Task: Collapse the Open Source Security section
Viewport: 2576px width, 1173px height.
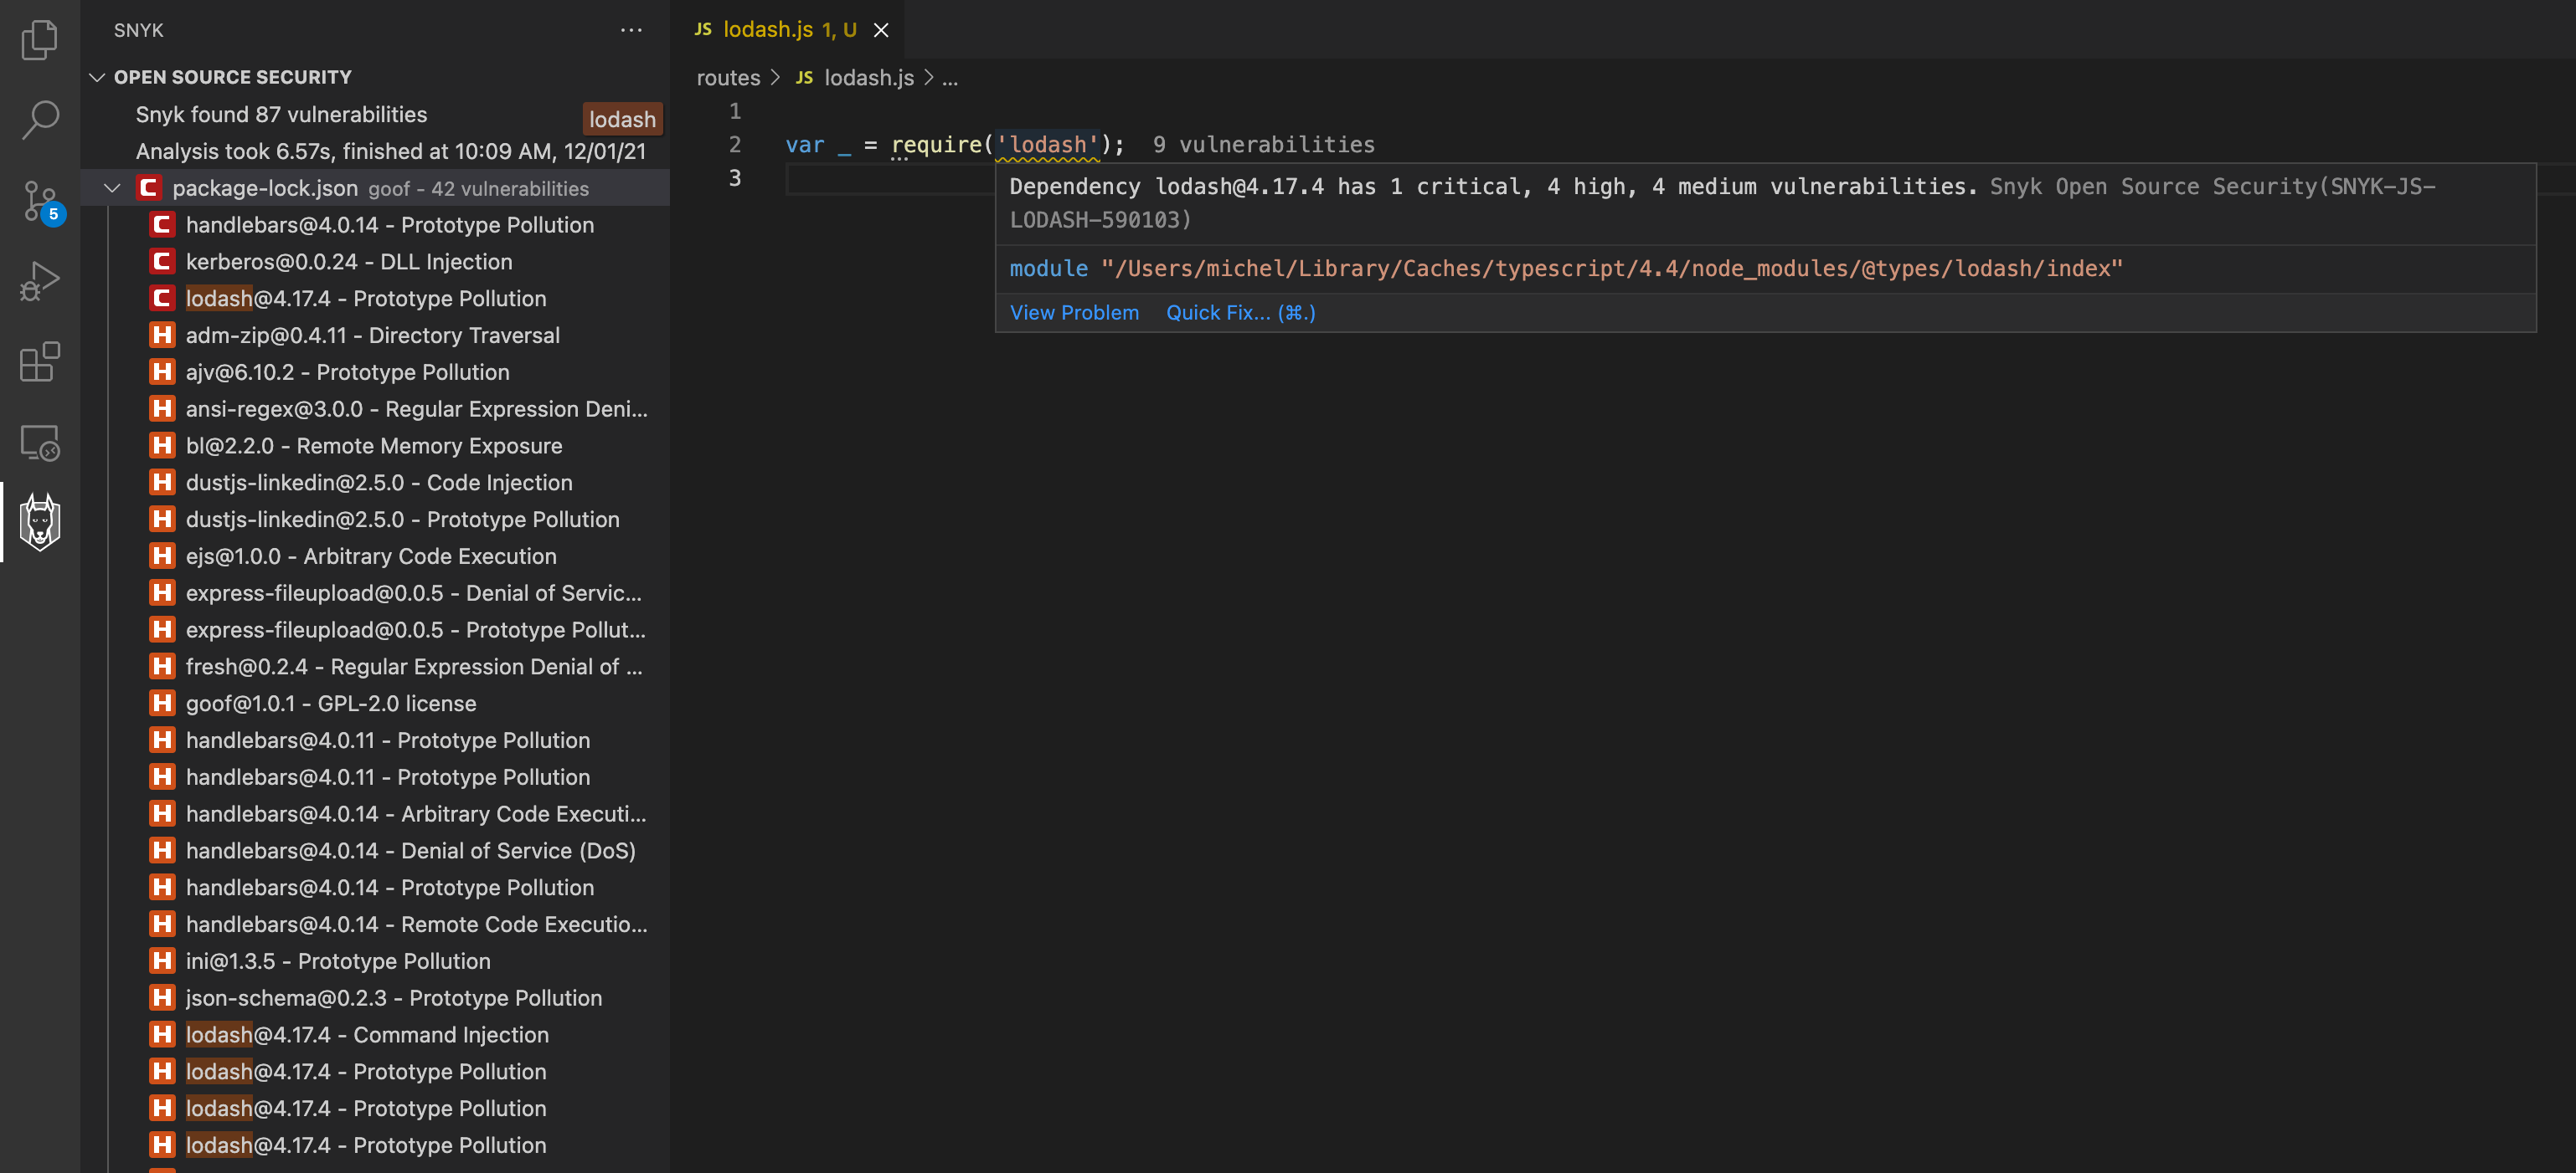Action: [97, 77]
